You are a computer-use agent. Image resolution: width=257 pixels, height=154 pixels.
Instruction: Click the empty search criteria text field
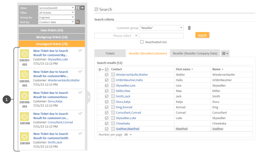(161, 35)
